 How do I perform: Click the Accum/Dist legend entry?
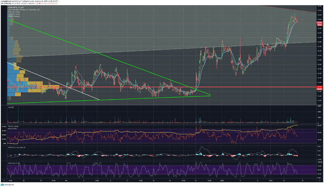[12, 128]
